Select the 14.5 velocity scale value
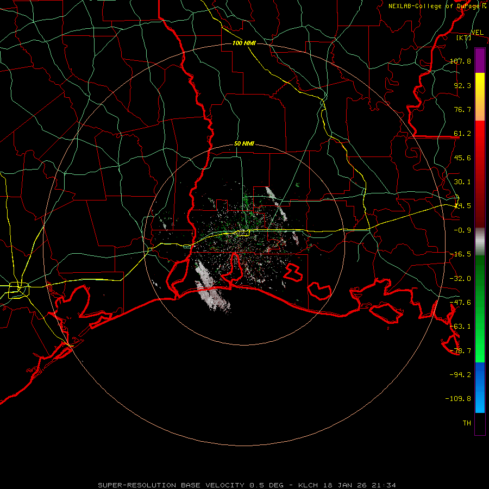 click(462, 206)
